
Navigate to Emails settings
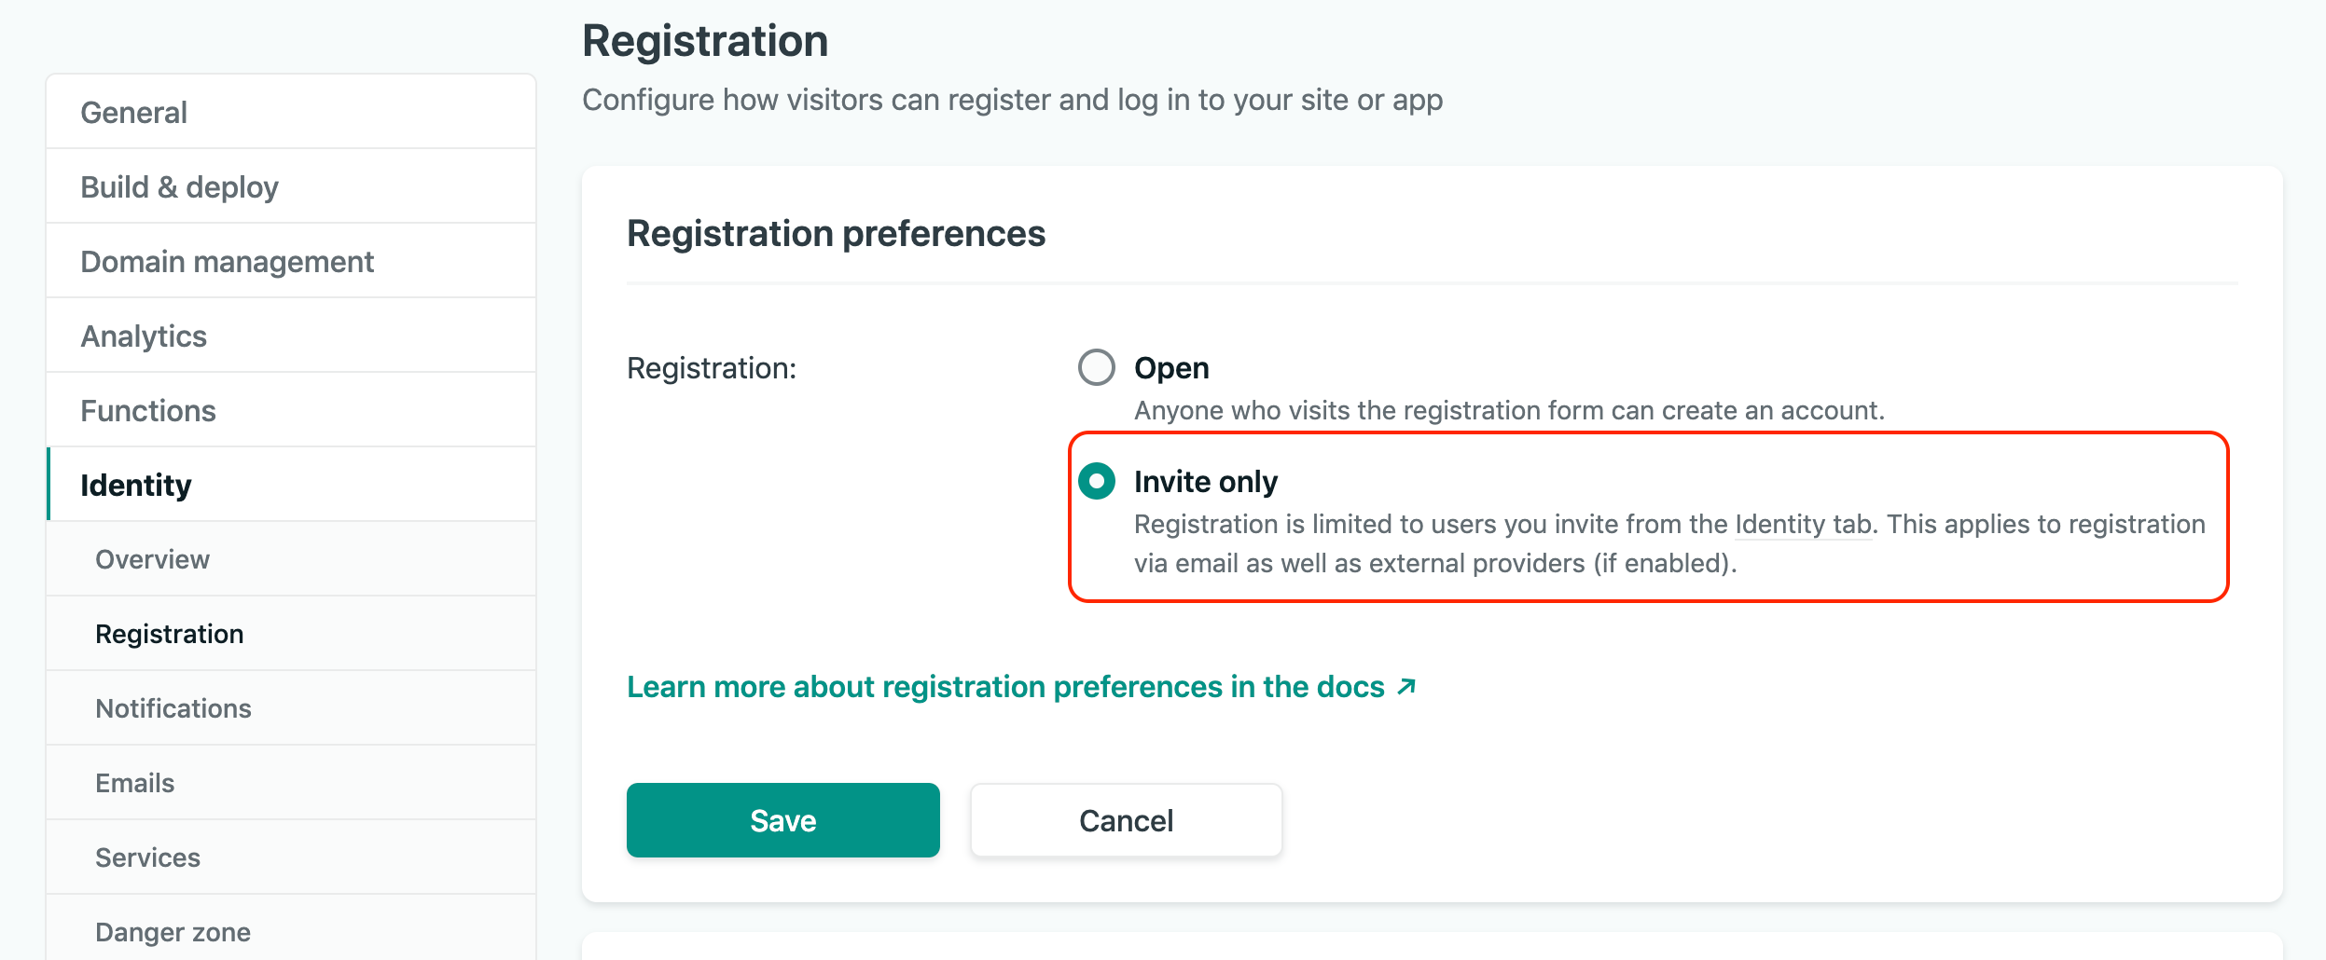point(134,783)
